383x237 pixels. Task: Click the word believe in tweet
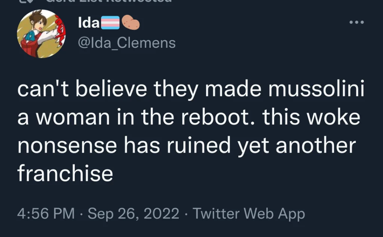(x=111, y=89)
